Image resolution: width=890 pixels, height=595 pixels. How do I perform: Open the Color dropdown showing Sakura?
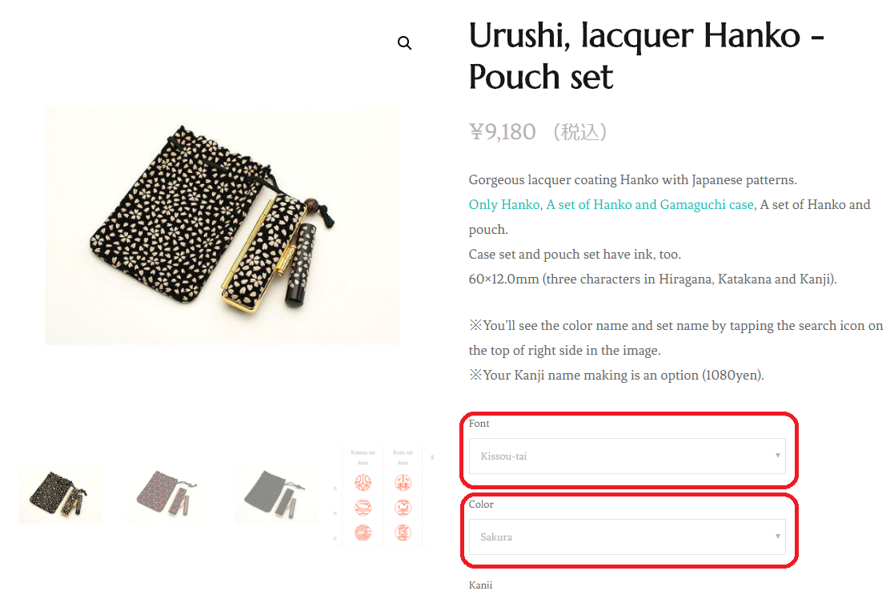point(627,537)
